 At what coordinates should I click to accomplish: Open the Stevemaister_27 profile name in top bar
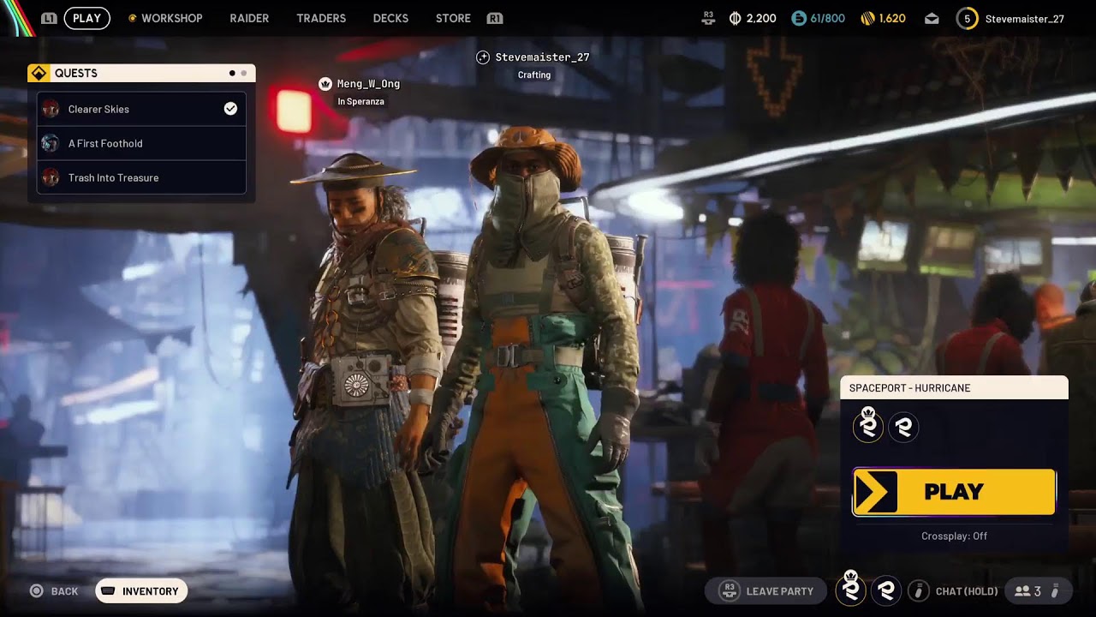(1025, 18)
